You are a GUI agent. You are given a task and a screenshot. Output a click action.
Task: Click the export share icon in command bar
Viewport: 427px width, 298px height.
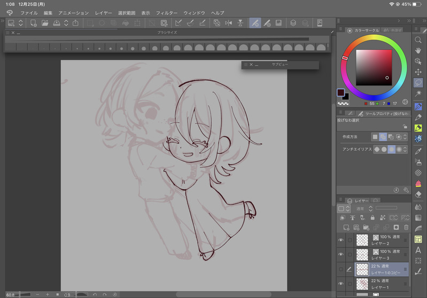click(x=75, y=23)
